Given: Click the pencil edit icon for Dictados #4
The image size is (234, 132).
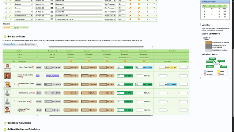Looking at the screenshot, I should 11,4.
